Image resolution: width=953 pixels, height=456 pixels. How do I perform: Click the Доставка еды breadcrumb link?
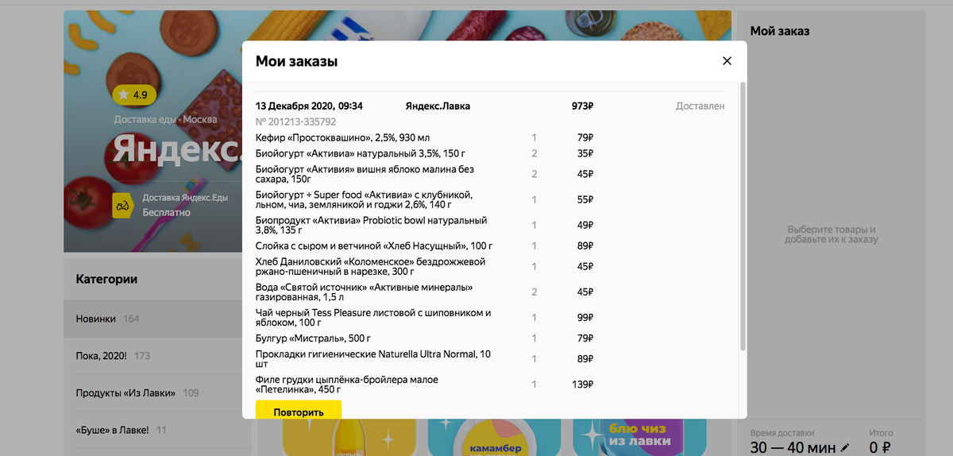tap(145, 119)
